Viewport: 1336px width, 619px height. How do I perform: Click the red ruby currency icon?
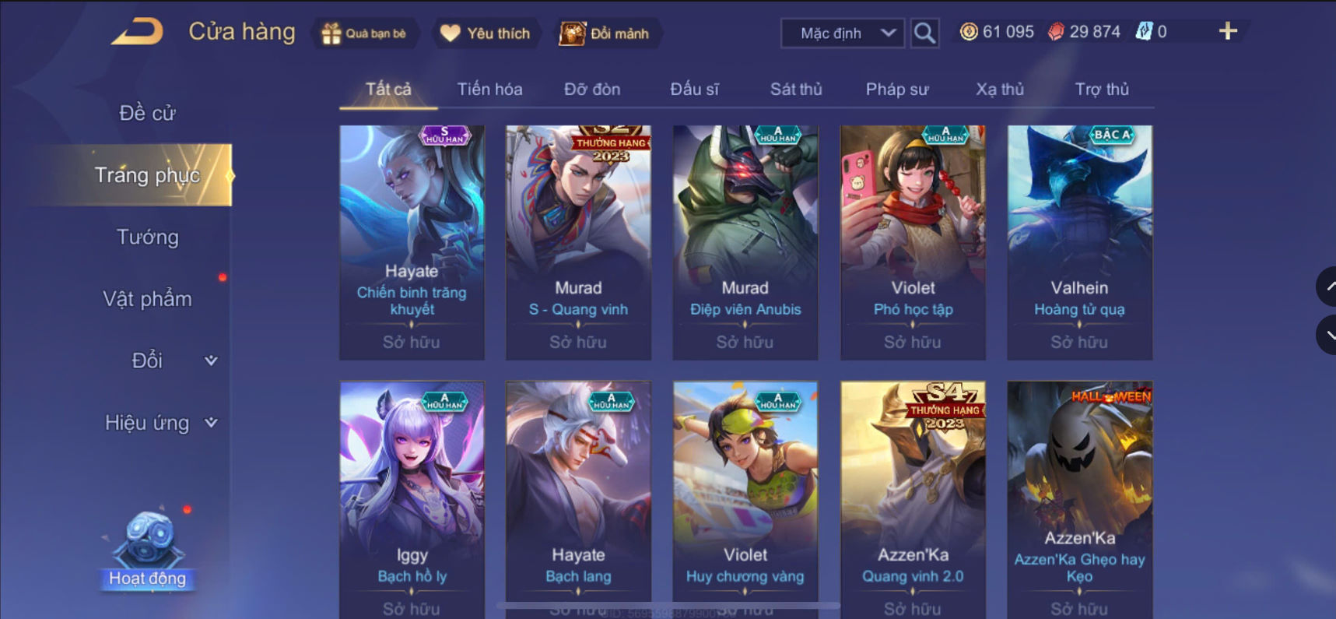coord(1055,32)
